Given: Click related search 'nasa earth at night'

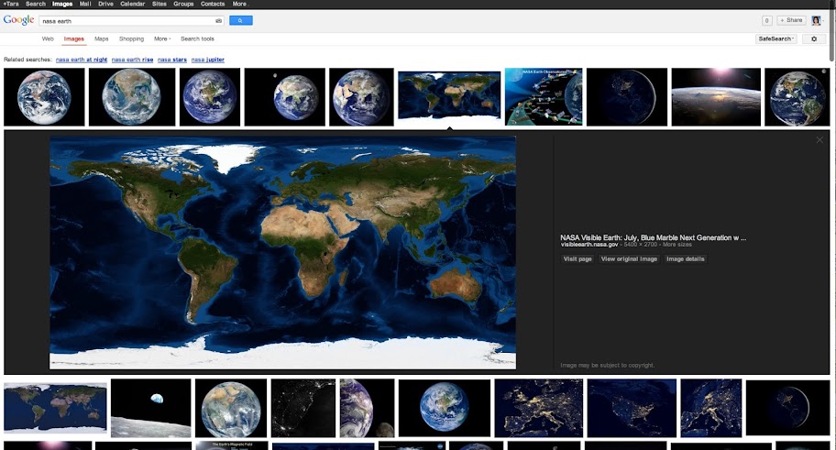Looking at the screenshot, I should click(82, 60).
